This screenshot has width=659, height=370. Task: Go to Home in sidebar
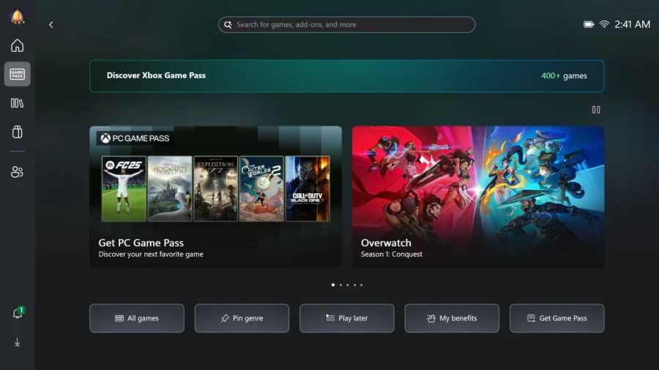tap(18, 45)
